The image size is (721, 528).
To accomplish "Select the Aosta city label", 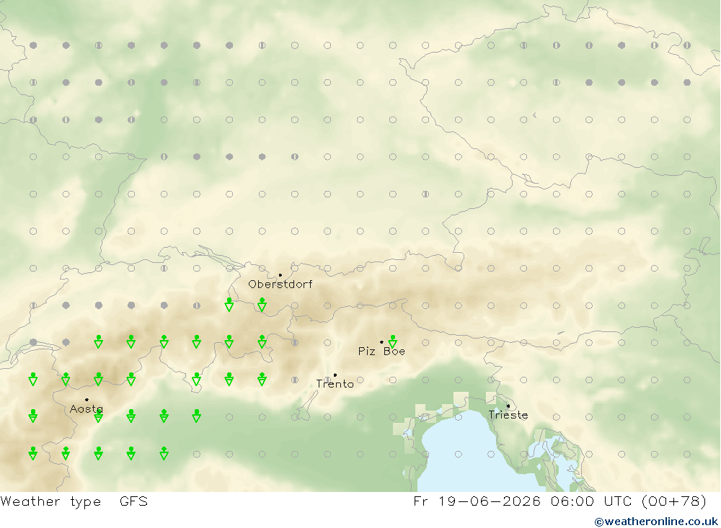I will pyautogui.click(x=87, y=409).
